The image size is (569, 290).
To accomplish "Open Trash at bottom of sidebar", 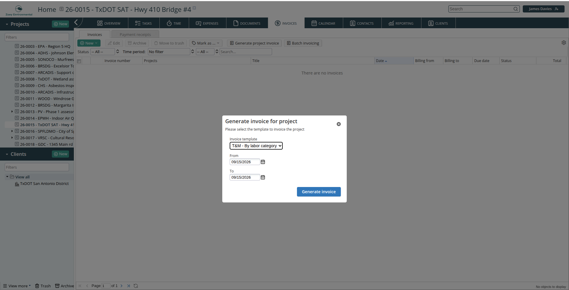I will pyautogui.click(x=43, y=286).
